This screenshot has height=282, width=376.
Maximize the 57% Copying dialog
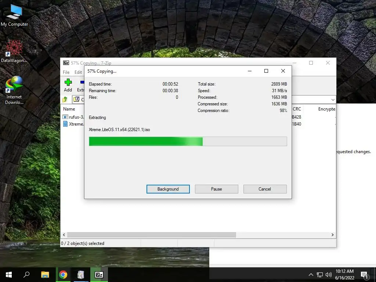(x=266, y=71)
